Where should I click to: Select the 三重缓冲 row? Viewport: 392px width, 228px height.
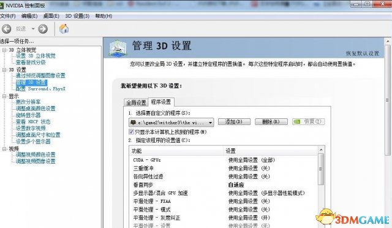[x=224, y=168]
